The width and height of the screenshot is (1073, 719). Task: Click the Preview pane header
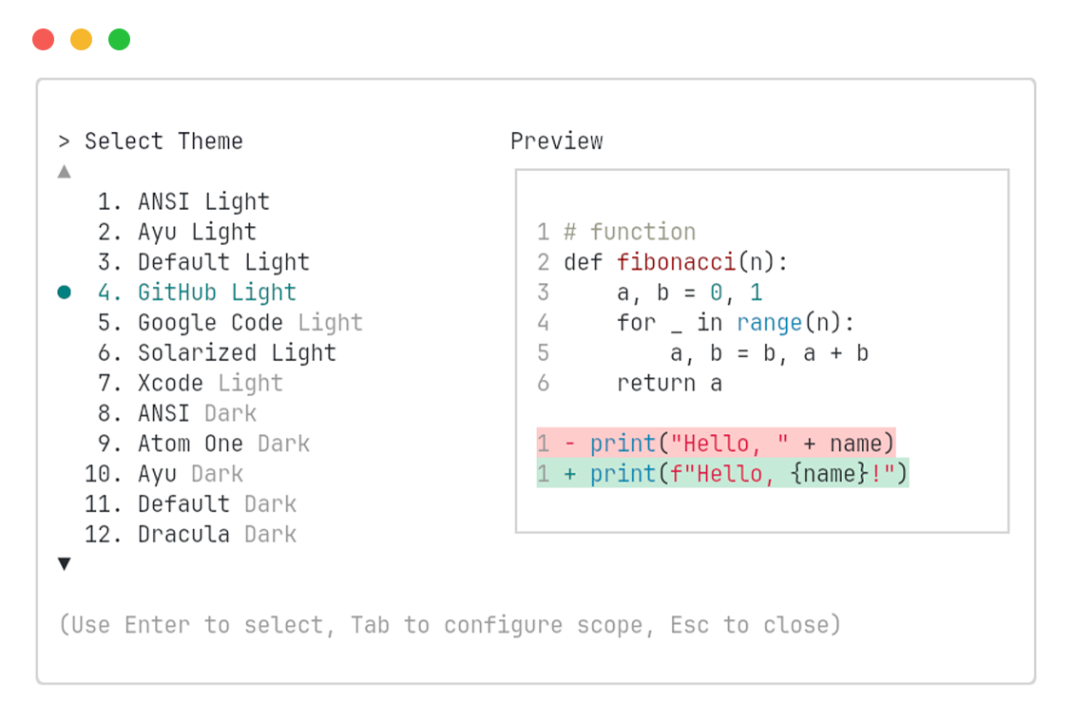[x=557, y=141]
